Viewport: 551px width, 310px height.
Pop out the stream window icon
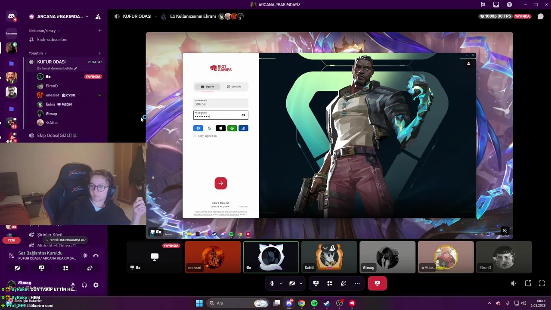coord(528,283)
